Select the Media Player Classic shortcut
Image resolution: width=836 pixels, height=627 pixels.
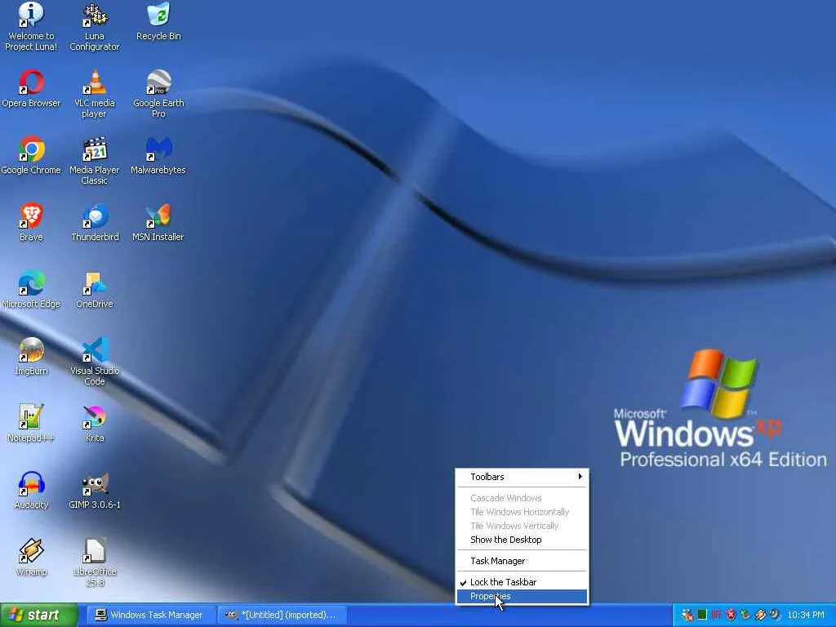pos(95,161)
